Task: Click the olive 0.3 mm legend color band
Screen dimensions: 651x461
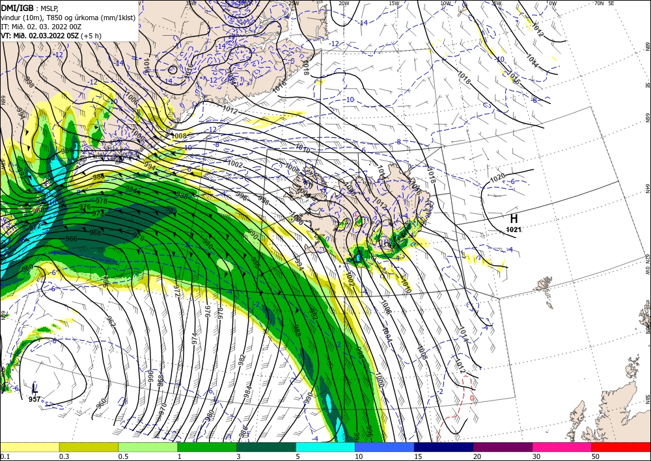Action: point(89,447)
